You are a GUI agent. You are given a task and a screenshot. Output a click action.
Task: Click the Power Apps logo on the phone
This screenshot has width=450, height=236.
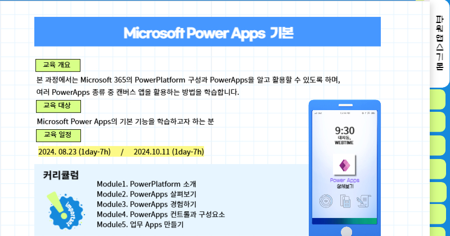[344, 165]
